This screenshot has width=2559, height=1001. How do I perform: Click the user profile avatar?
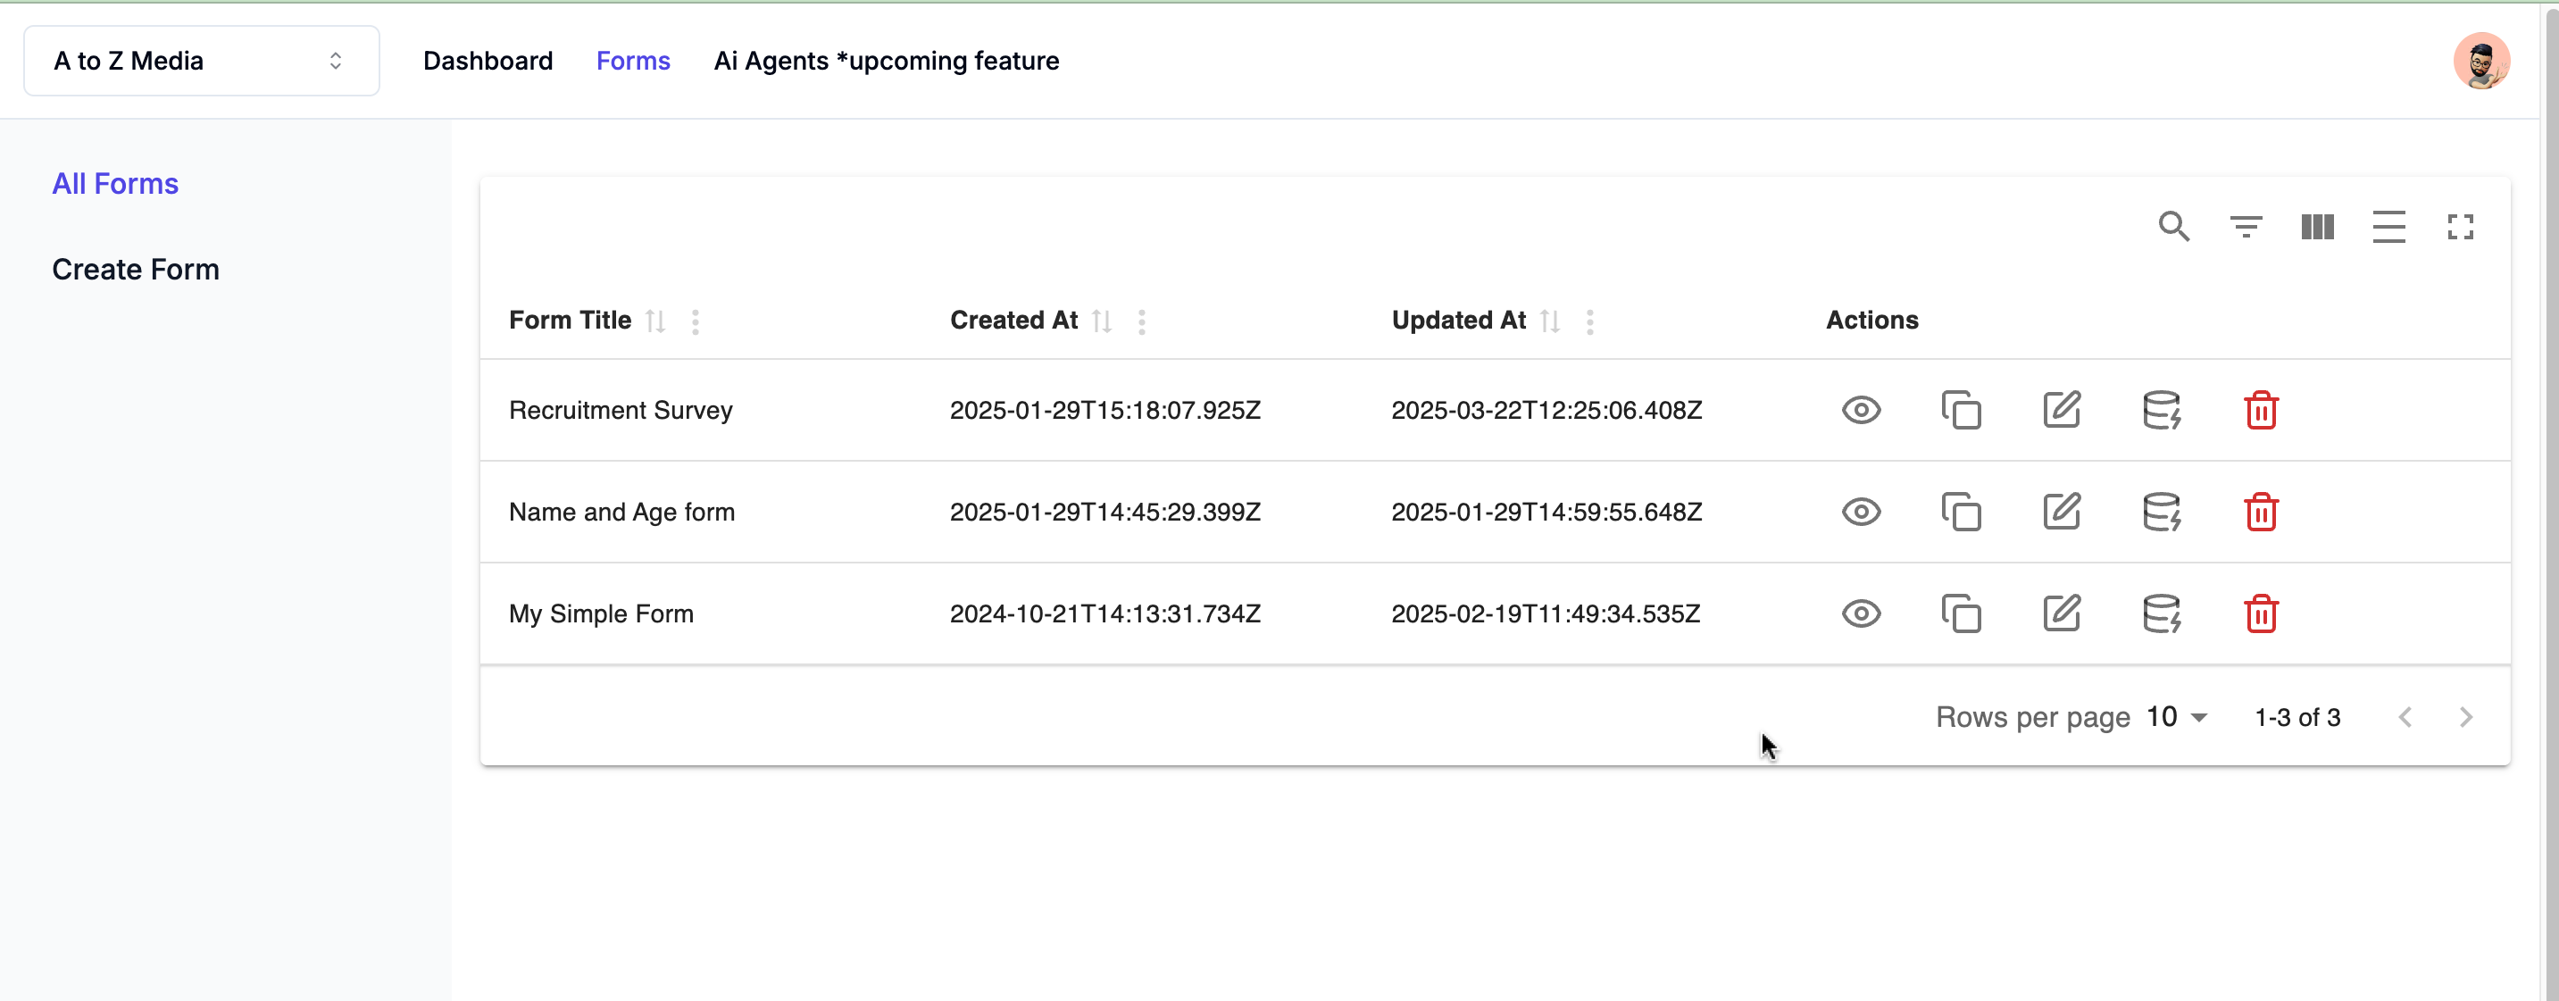tap(2480, 61)
